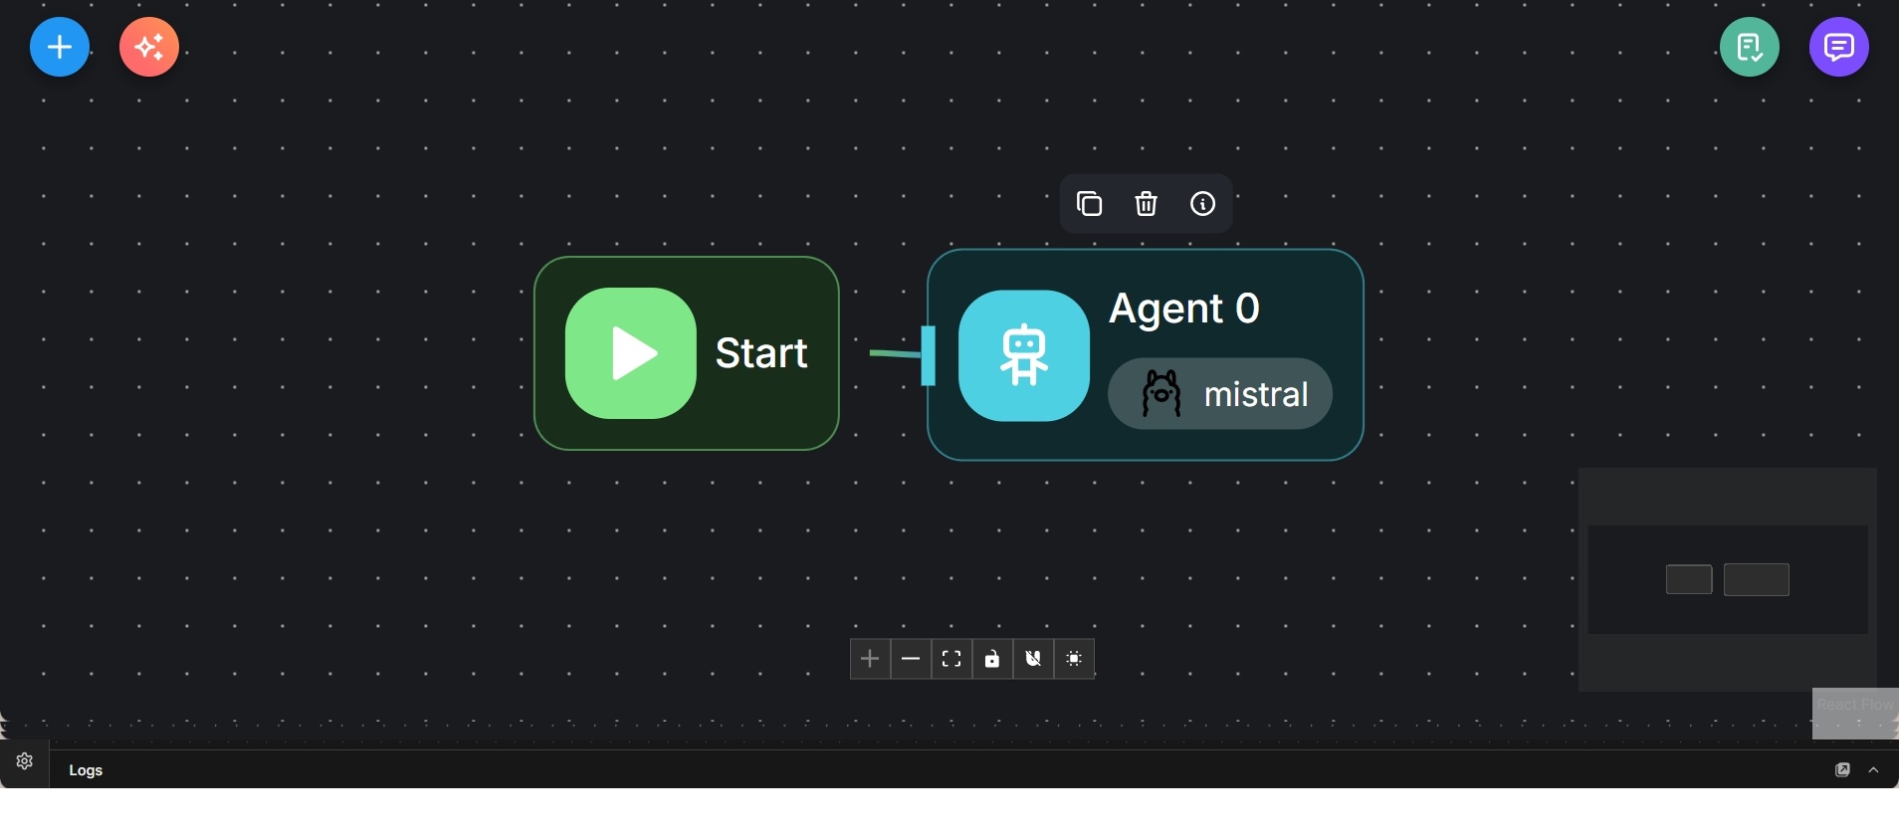Zoom out with the canvas minus control
This screenshot has height=838, width=1899.
tap(911, 660)
